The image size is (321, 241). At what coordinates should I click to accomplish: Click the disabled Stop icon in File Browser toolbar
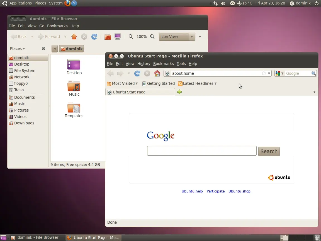pyautogui.click(x=84, y=37)
